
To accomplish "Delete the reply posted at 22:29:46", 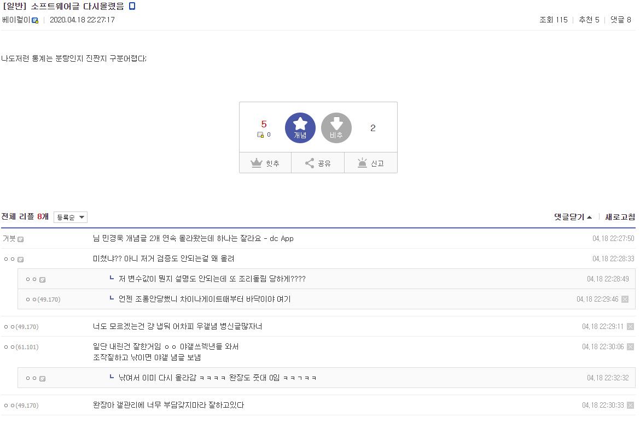I will tap(625, 299).
